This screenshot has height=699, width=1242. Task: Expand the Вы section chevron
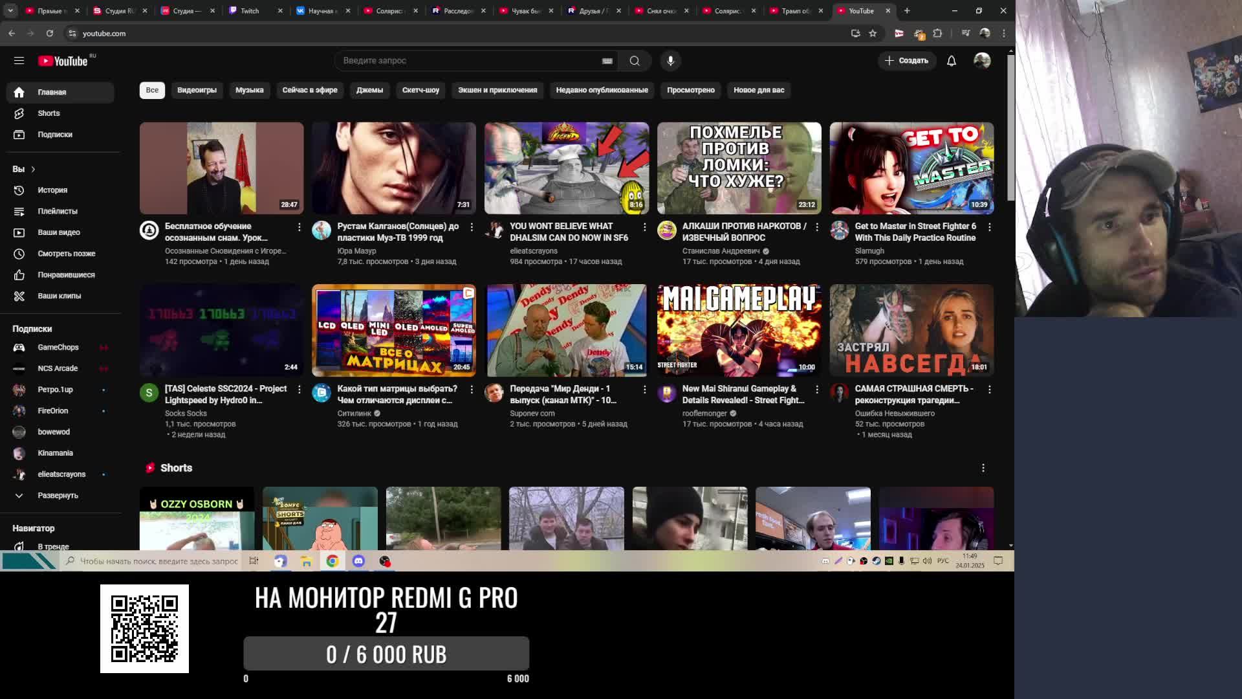[33, 169]
